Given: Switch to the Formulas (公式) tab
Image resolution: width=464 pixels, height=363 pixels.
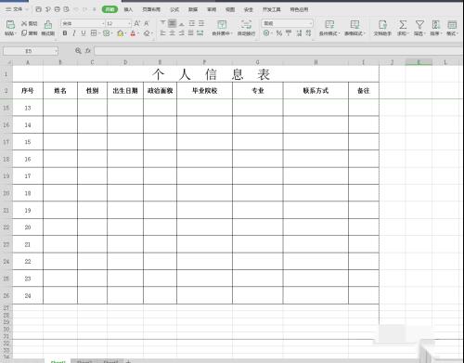Looking at the screenshot, I should point(174,9).
